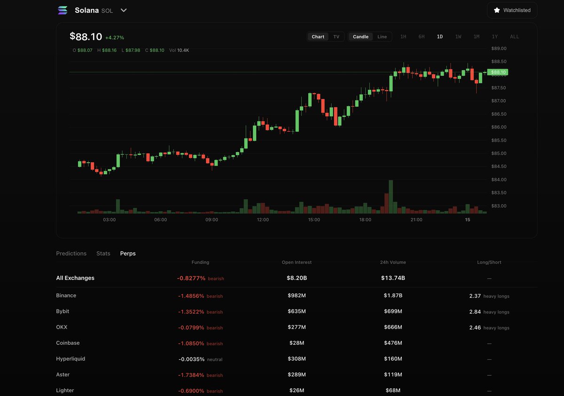This screenshot has height=396, width=564.
Task: Click the 12:00 time axis label
Action: [x=263, y=220]
